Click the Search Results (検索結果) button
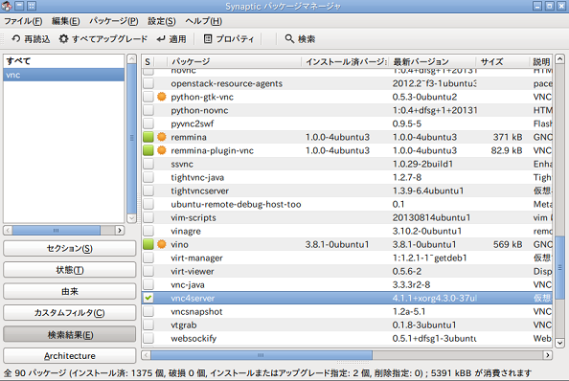 point(70,335)
